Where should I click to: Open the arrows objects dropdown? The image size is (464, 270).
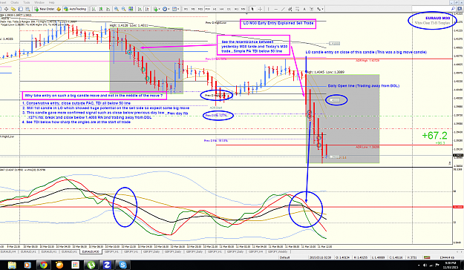pyautogui.click(x=320, y=9)
